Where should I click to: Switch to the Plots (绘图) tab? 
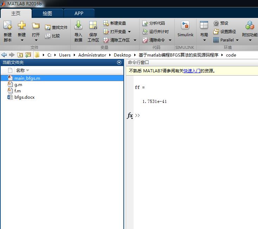(x=47, y=13)
